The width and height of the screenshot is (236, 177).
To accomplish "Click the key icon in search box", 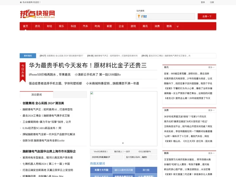I will 139,16.
